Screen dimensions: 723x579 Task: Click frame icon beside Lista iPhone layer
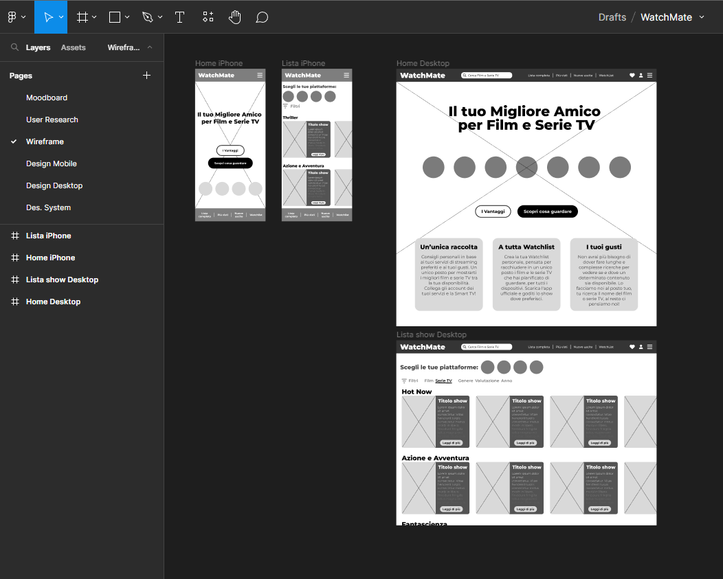pos(15,236)
